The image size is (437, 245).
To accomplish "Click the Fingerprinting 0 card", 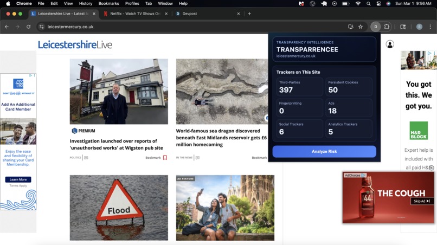I will tap(300, 107).
